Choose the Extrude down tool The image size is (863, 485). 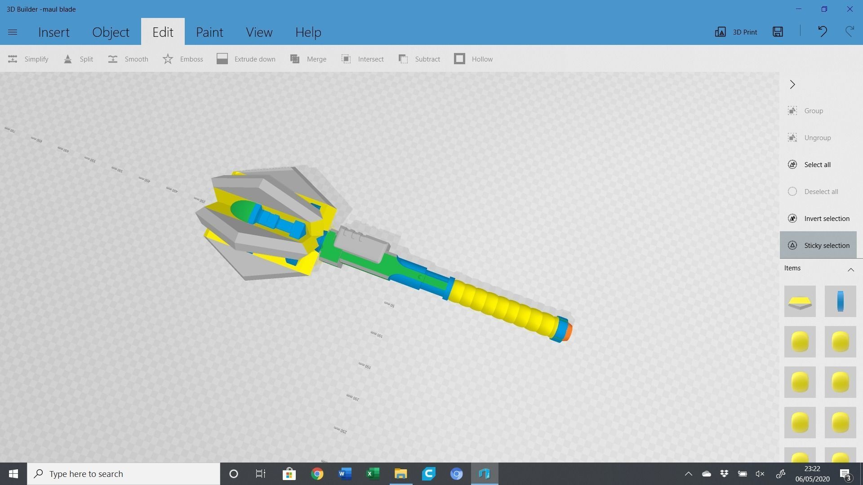[x=246, y=59]
